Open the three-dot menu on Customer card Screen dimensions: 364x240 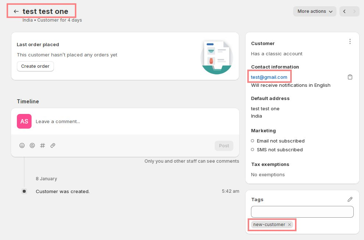[x=350, y=41]
